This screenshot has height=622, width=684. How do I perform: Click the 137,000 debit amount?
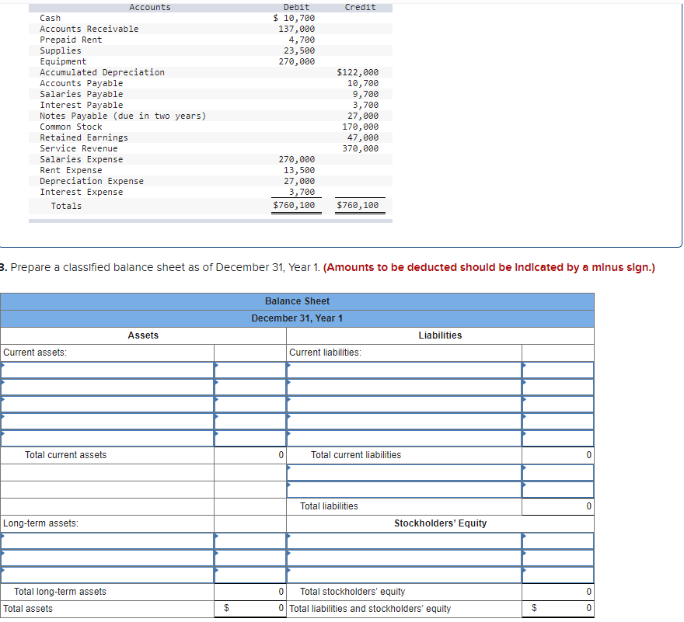(297, 29)
